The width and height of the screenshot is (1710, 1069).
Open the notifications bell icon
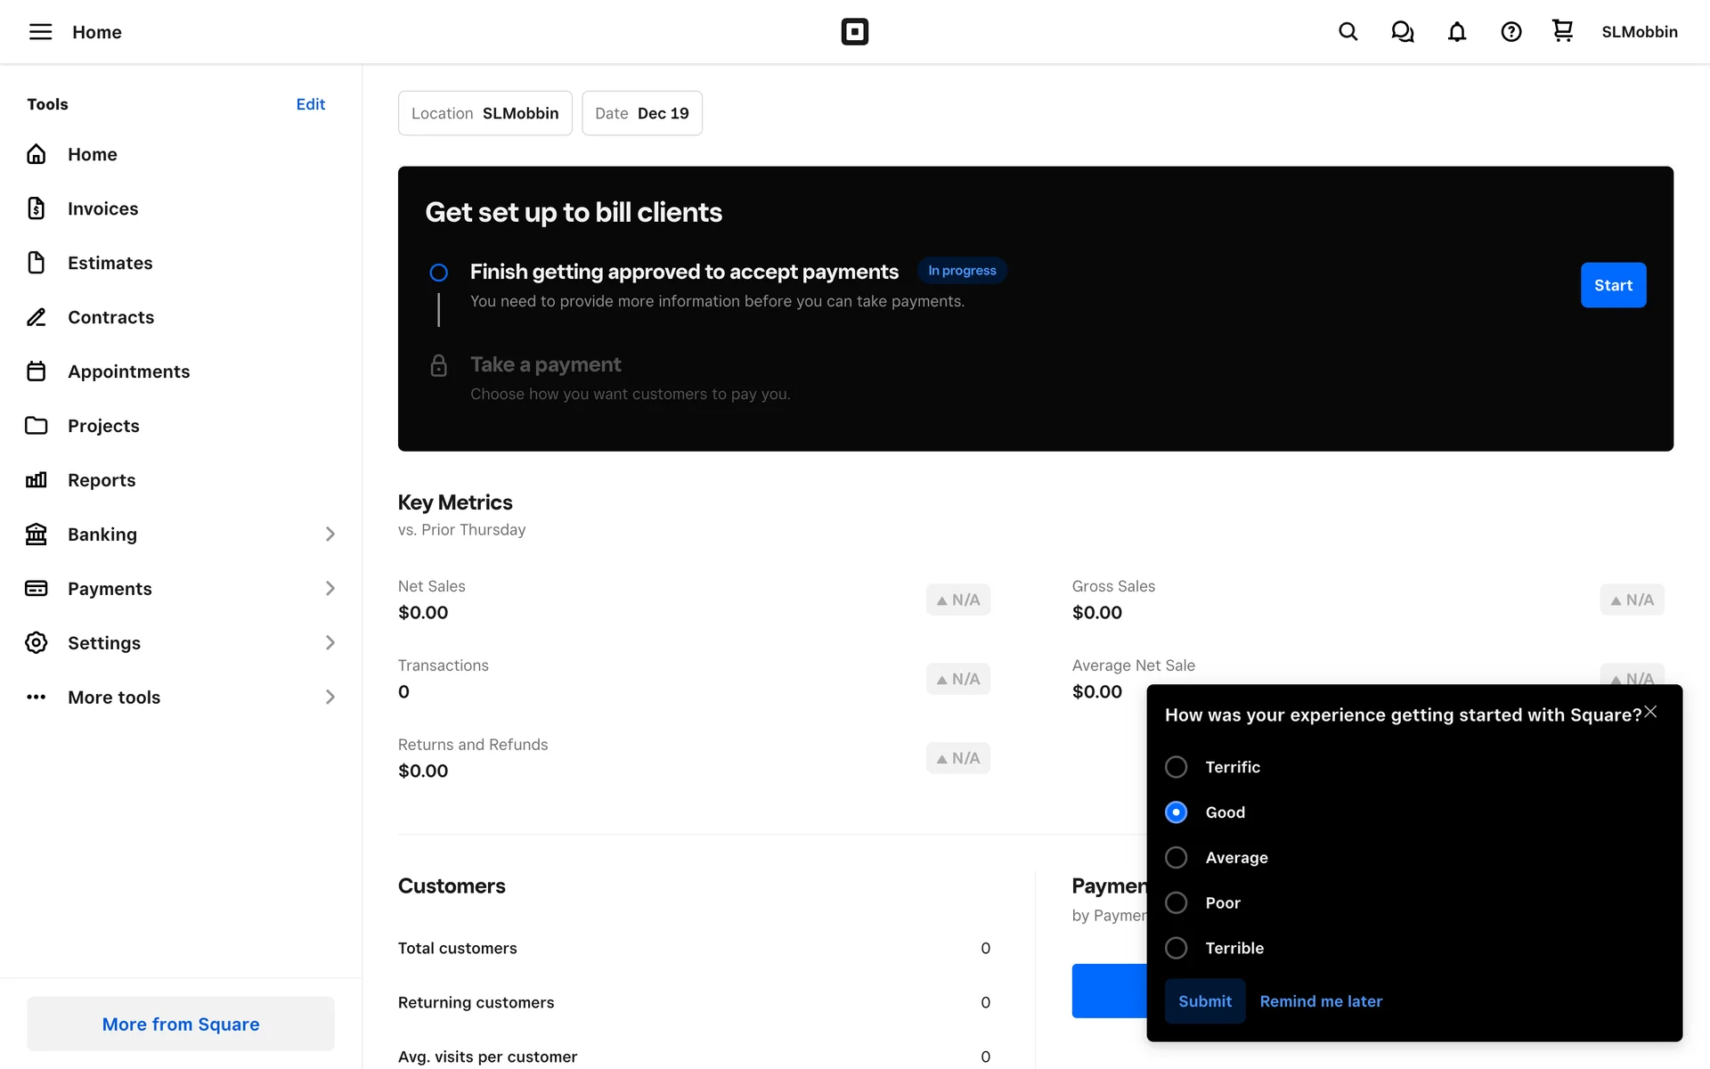tap(1456, 32)
